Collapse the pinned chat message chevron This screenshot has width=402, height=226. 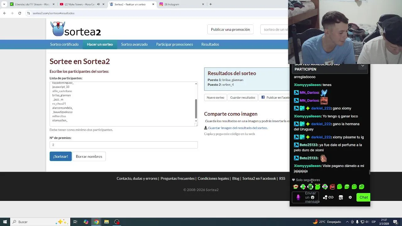(x=363, y=66)
